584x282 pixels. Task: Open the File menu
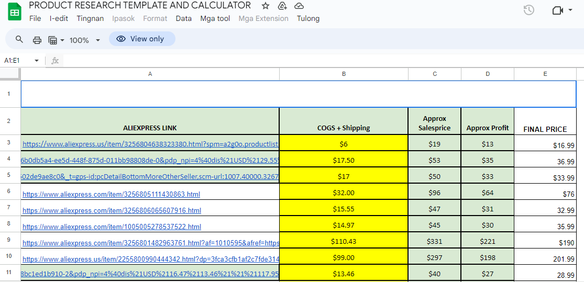pyautogui.click(x=35, y=19)
